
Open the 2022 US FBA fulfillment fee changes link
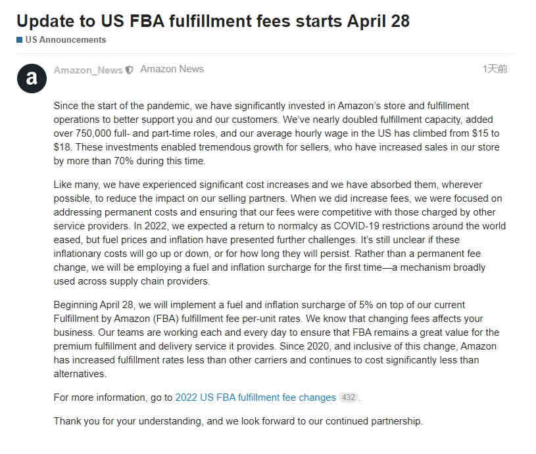pos(256,397)
